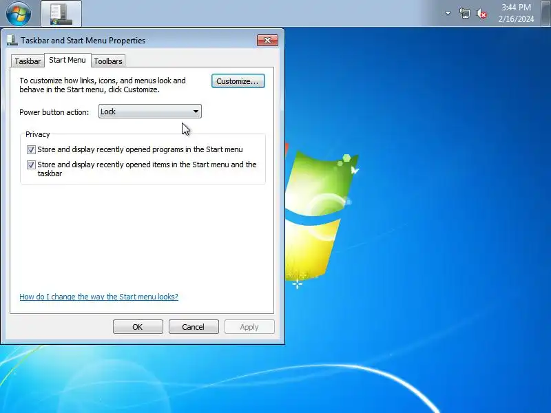Viewport: 551px width, 413px height.
Task: Open the Start menu looks help link
Action: tap(98, 297)
